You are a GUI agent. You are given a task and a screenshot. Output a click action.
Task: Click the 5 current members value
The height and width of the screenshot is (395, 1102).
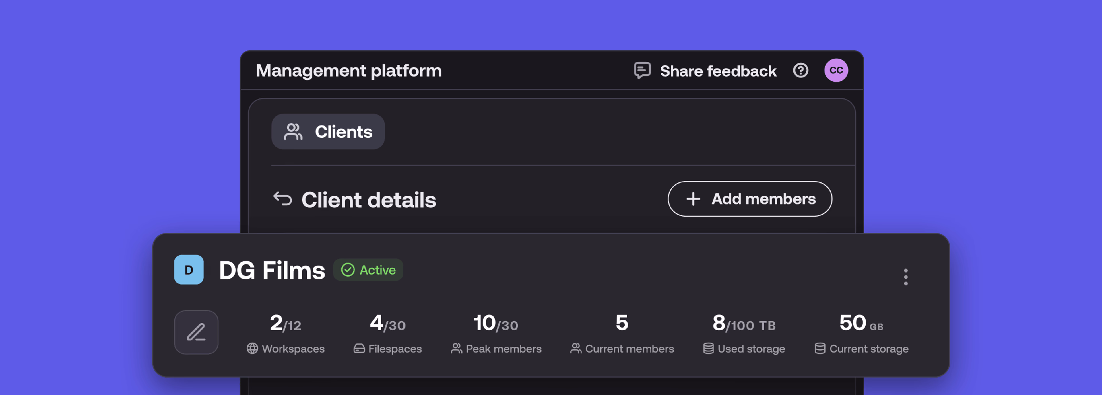(x=622, y=323)
